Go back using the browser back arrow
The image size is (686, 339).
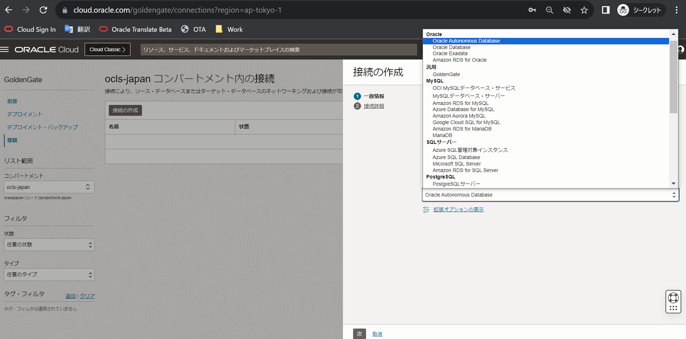pyautogui.click(x=9, y=10)
